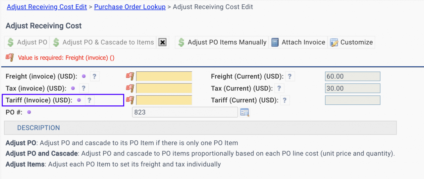Select the DESCRIPTION section header

(x=38, y=128)
